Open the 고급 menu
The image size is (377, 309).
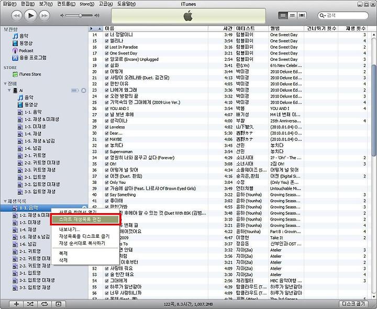106,4
